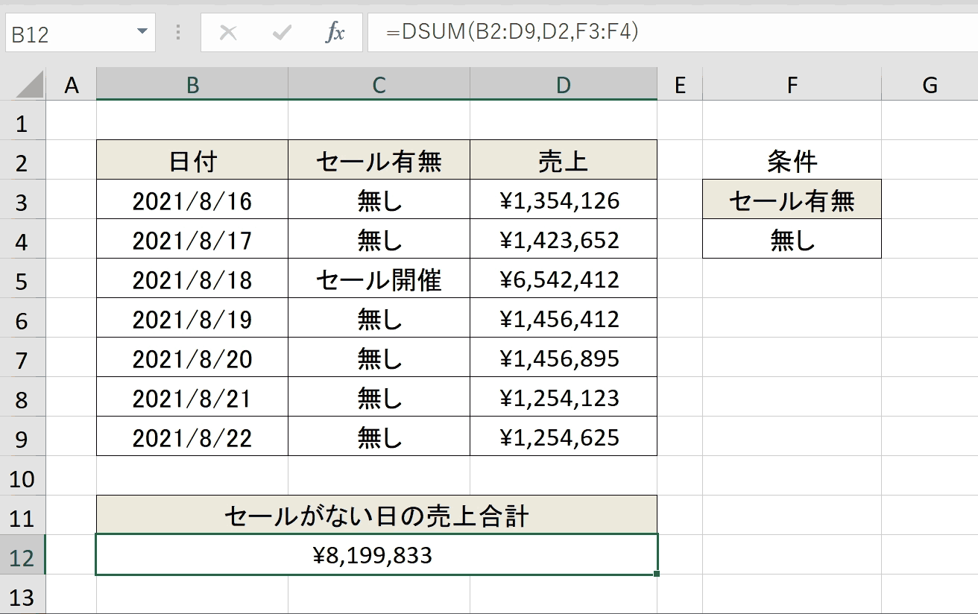Click the date cell 2021/8/16
This screenshot has width=978, height=614.
192,200
